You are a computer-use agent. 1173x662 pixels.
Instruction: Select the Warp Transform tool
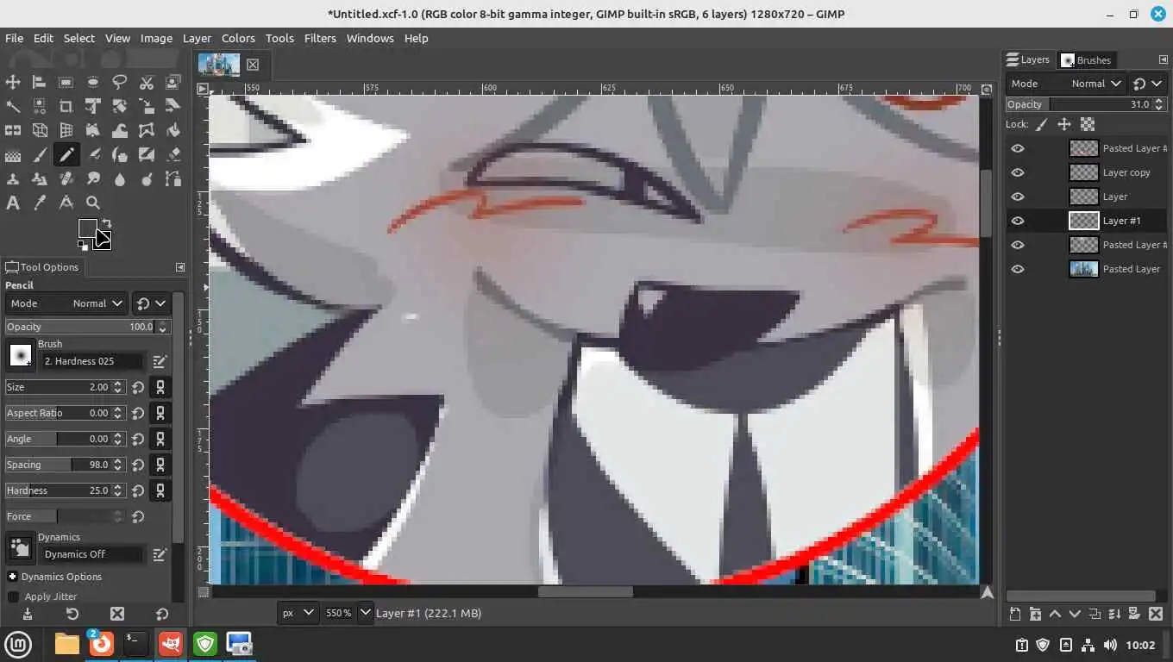(120, 131)
